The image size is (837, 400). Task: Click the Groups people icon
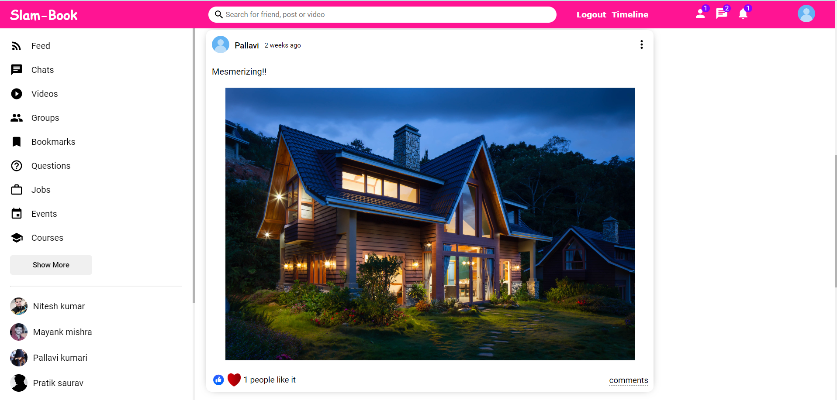click(x=17, y=118)
